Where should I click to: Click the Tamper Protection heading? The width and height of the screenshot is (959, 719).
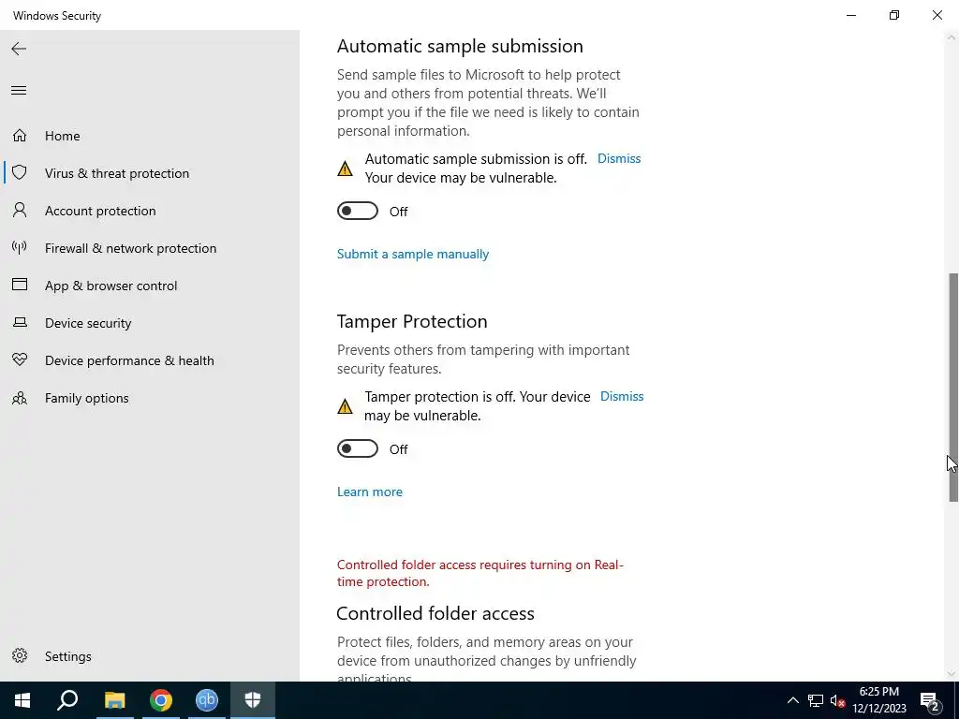(x=412, y=321)
